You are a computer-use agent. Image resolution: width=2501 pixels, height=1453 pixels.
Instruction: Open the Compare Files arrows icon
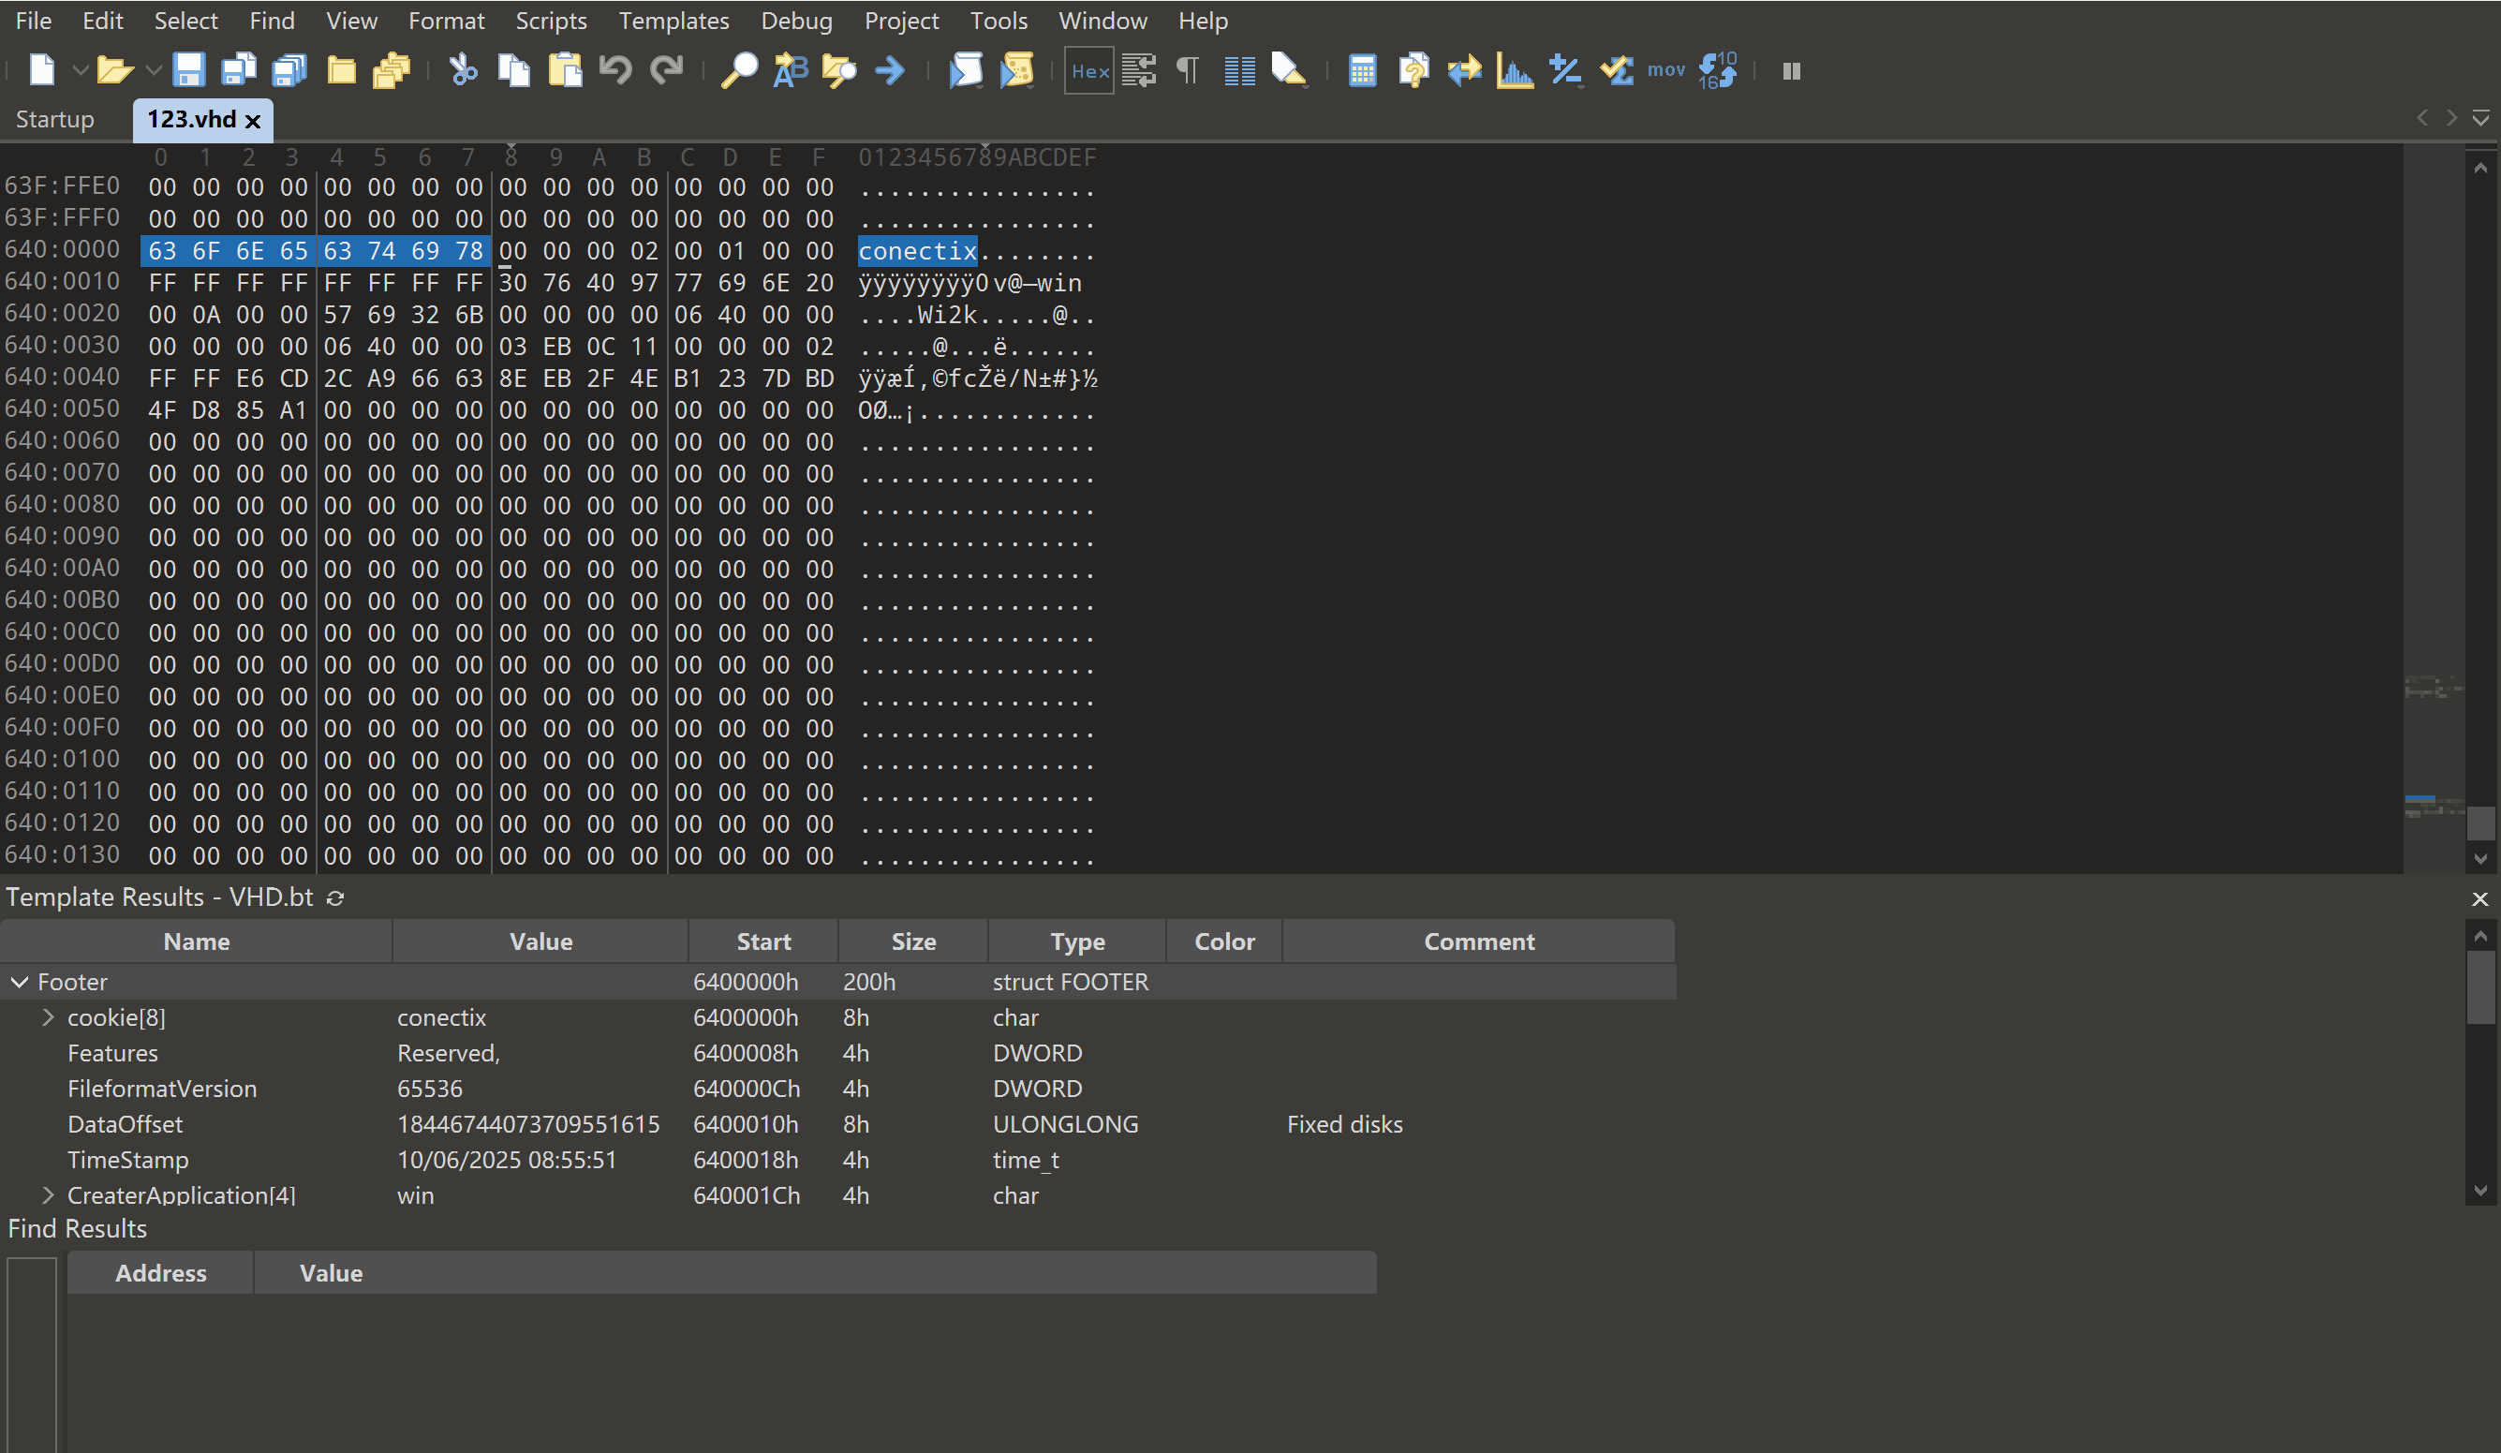click(1464, 70)
